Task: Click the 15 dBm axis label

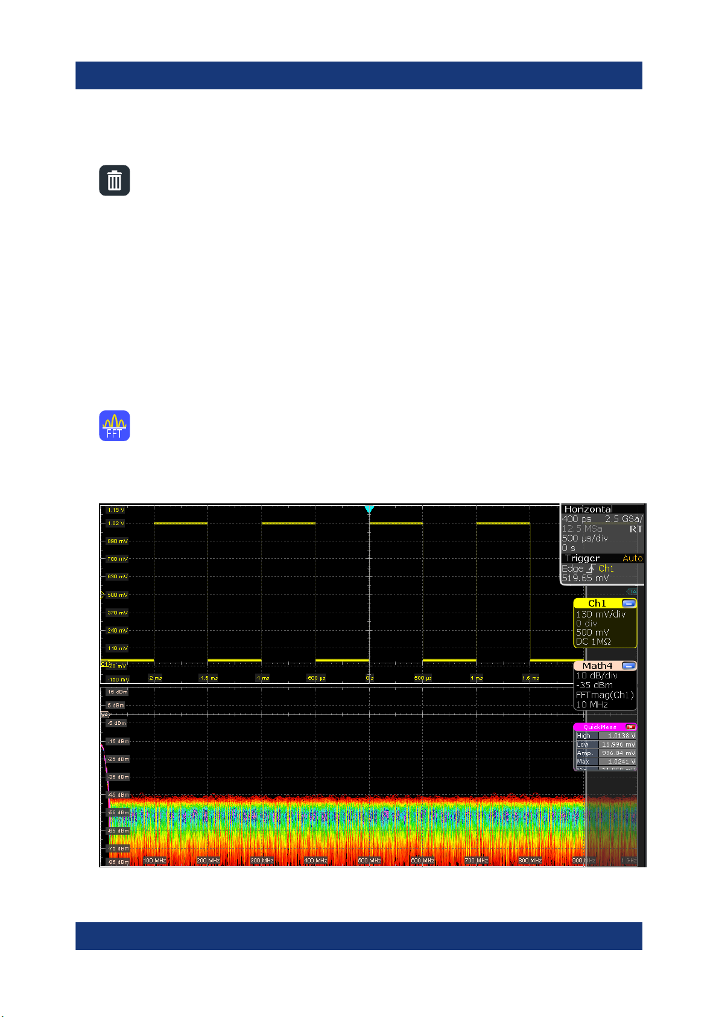Action: pos(116,692)
